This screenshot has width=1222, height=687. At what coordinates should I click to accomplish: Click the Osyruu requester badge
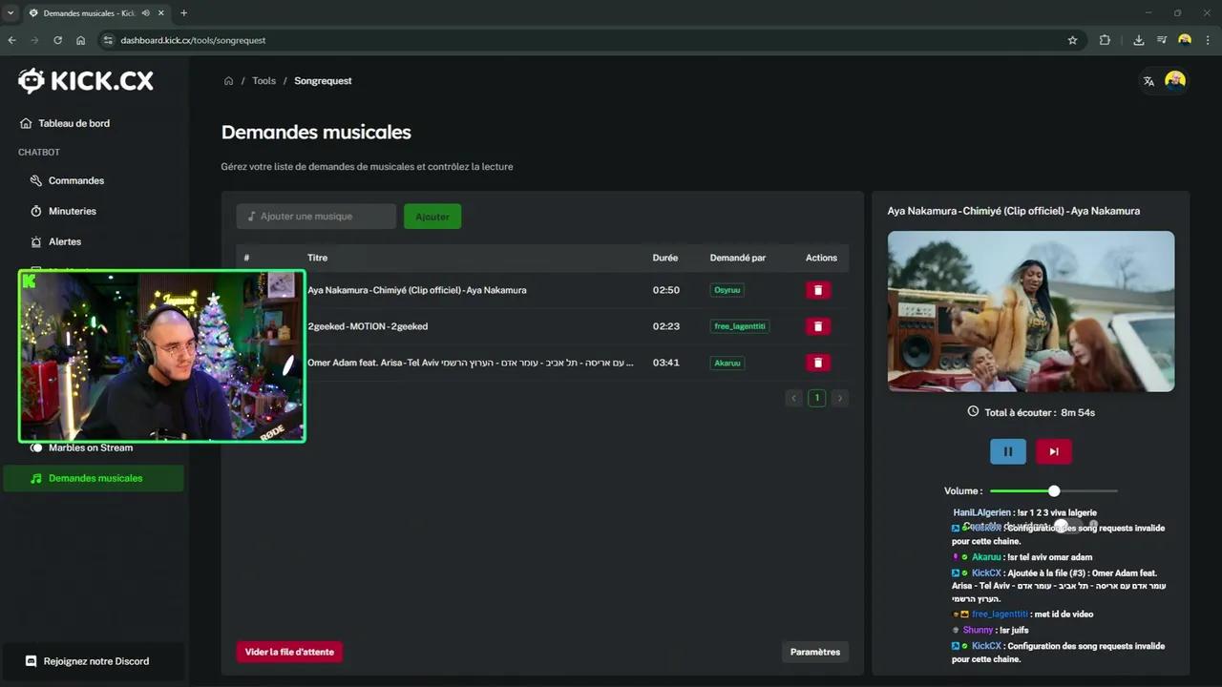pos(727,290)
